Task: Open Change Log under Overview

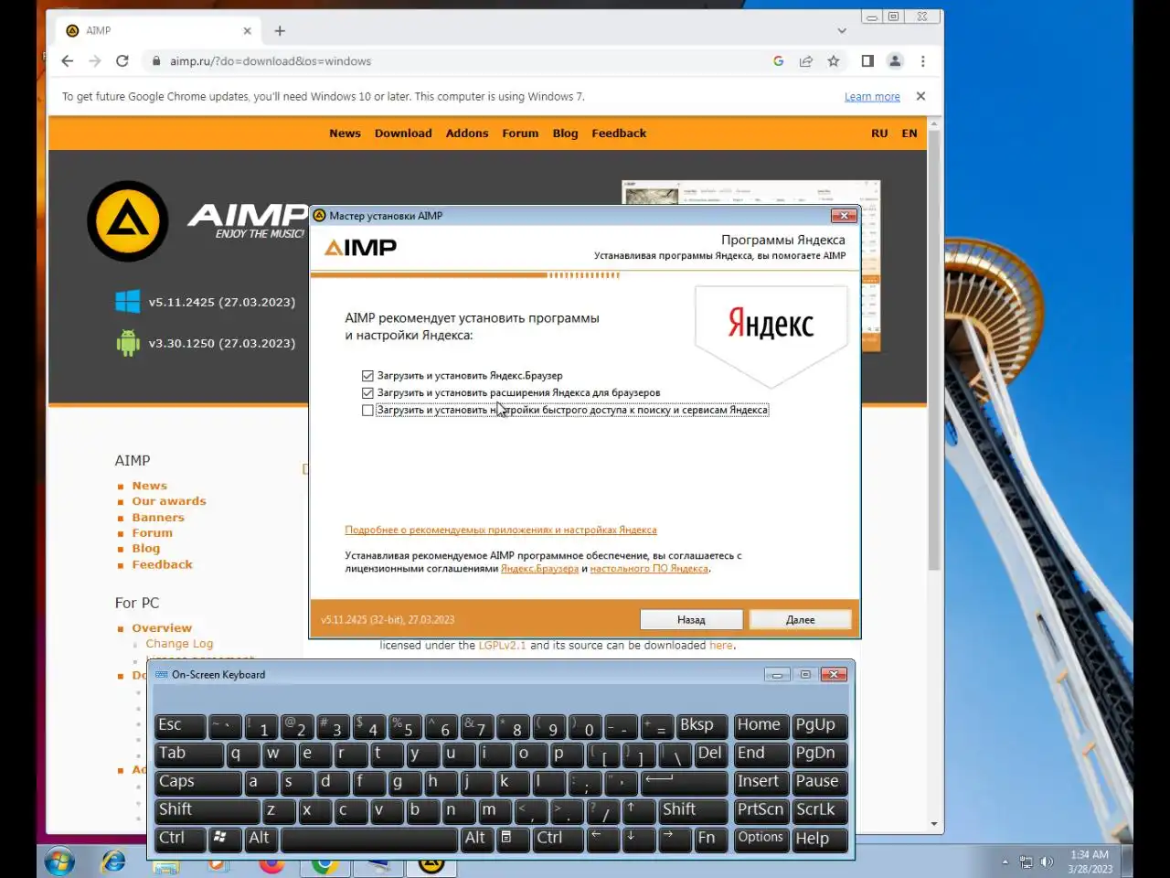Action: point(179,644)
